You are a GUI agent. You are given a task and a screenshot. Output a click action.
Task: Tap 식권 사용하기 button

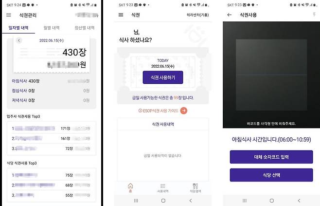coord(163,77)
